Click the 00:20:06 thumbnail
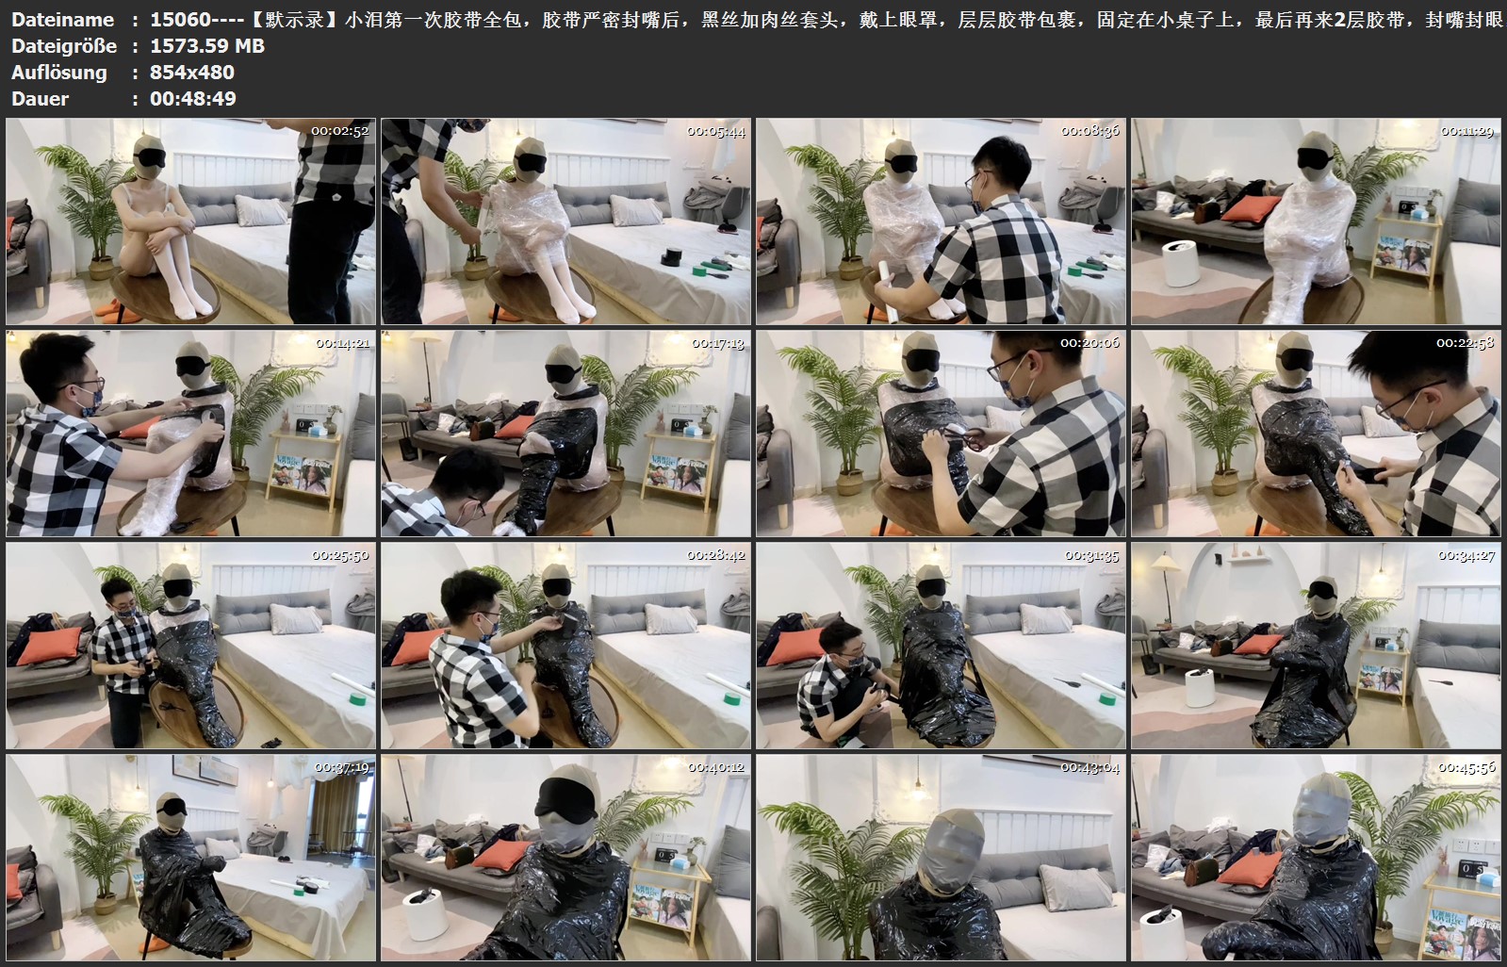The height and width of the screenshot is (967, 1507). [x=941, y=434]
